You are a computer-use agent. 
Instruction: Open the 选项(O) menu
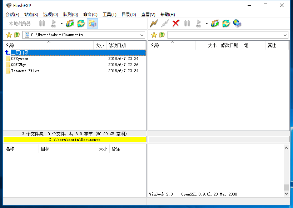coord(50,15)
